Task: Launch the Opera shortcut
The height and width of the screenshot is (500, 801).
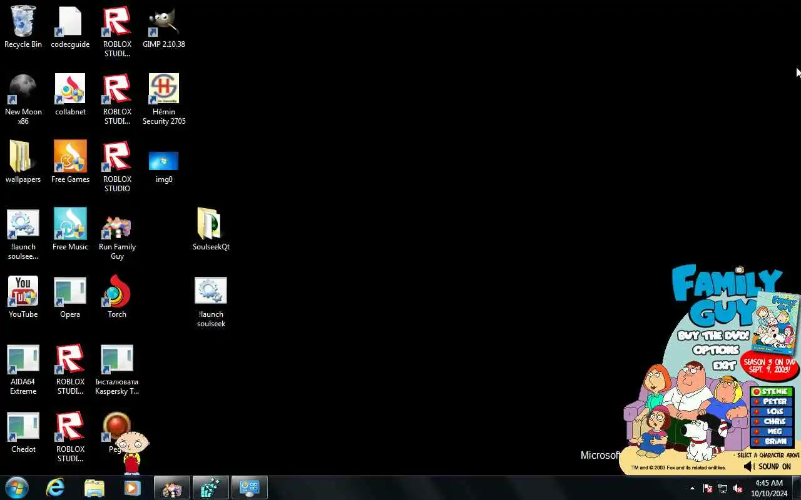Action: (x=70, y=297)
